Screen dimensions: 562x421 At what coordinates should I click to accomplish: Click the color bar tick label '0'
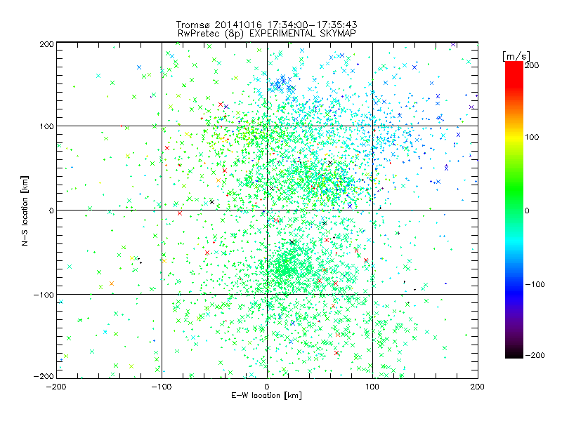coord(527,210)
